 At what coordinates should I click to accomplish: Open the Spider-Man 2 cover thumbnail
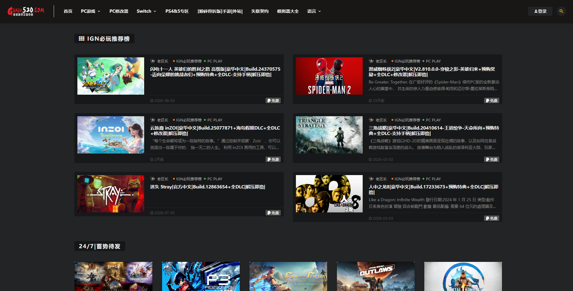tap(329, 76)
